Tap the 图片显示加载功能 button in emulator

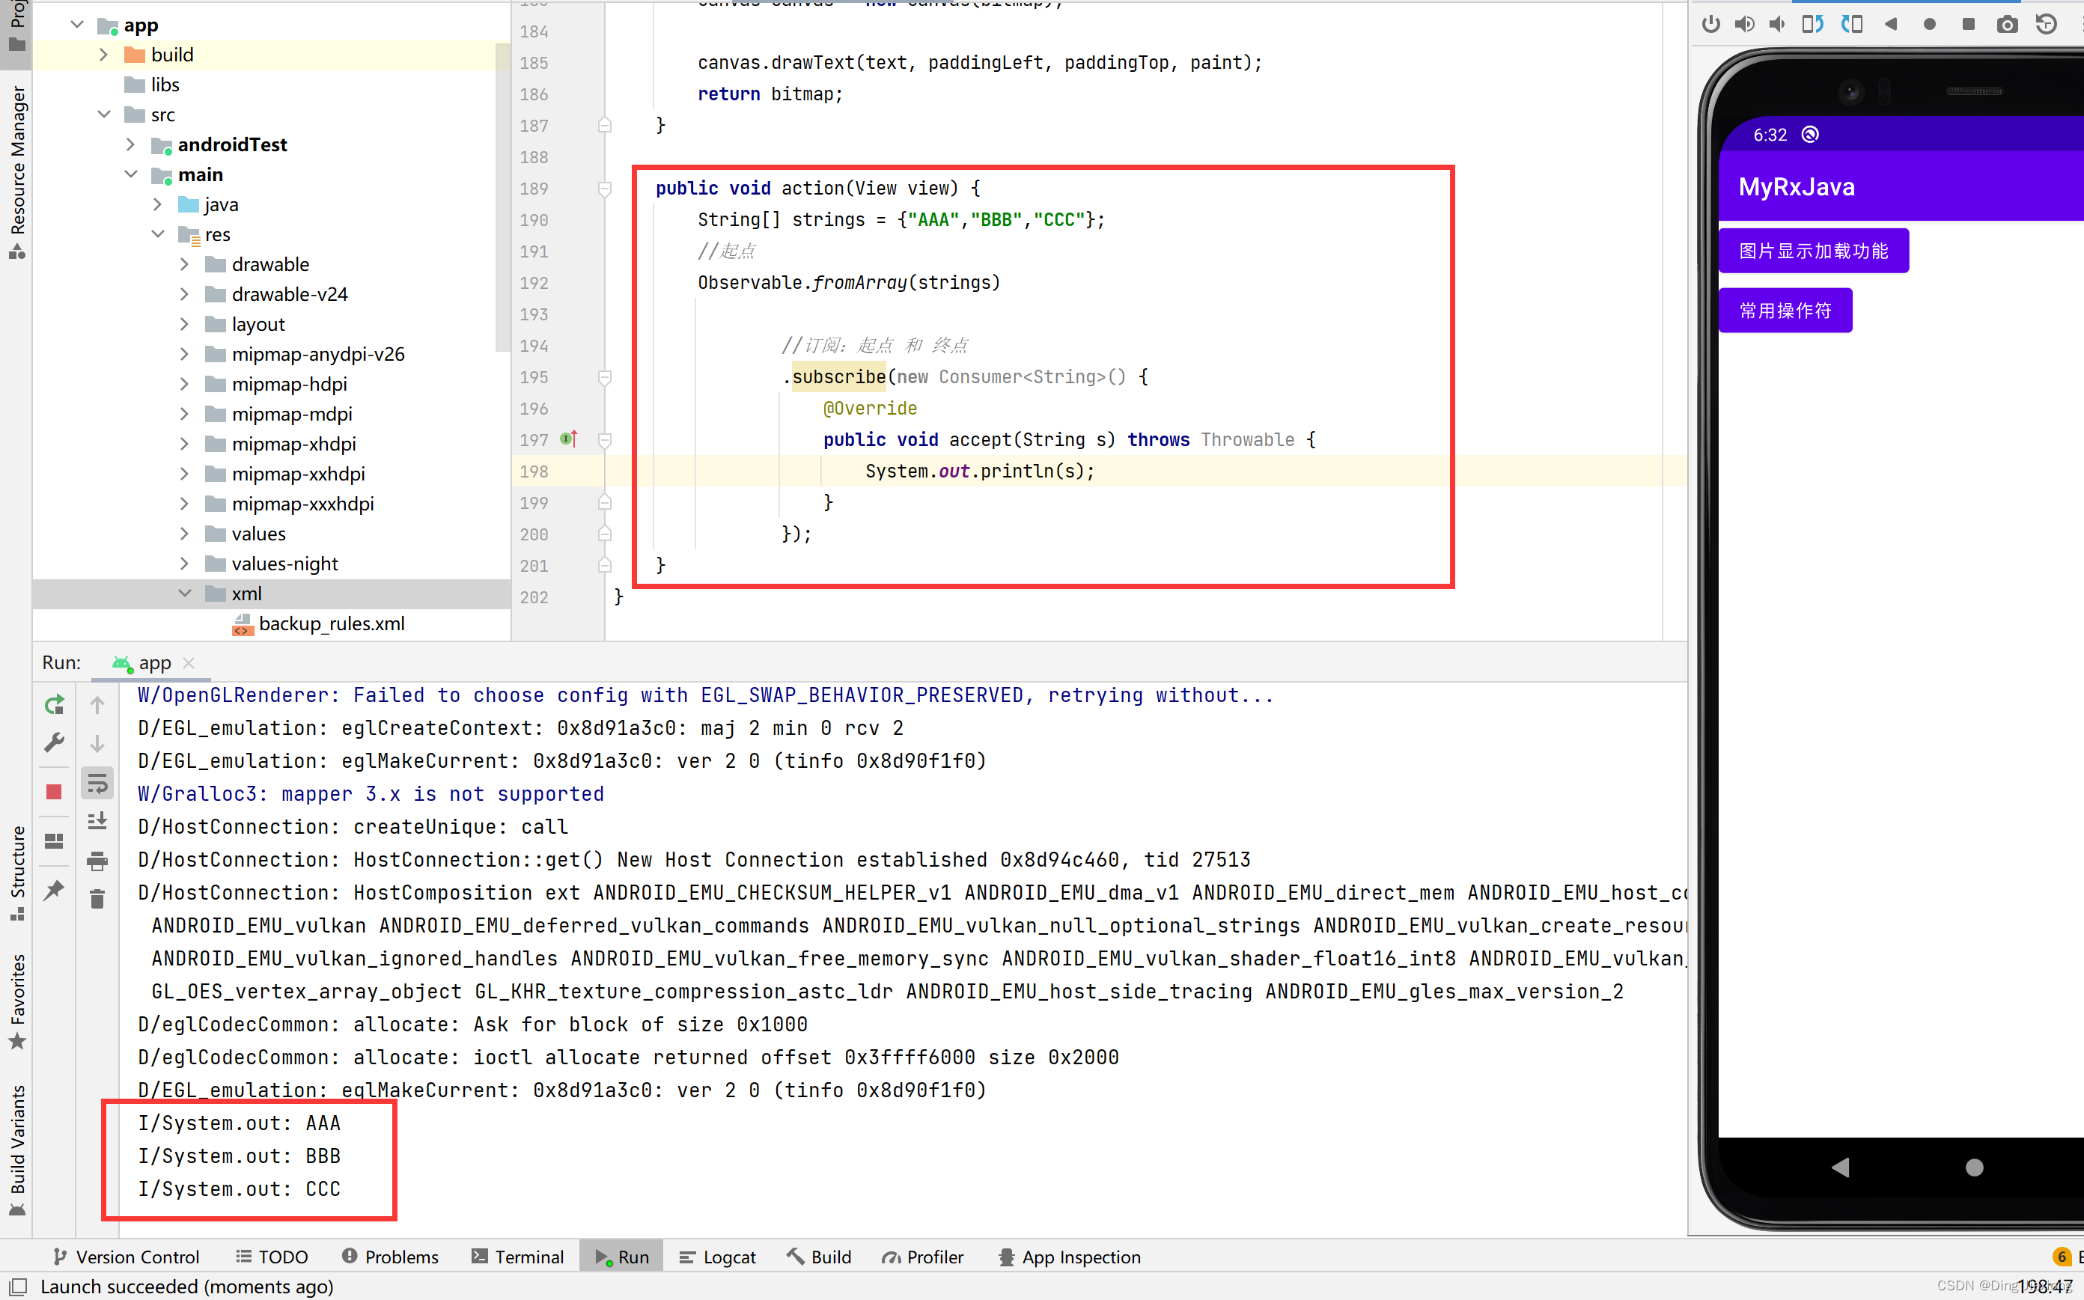(1813, 250)
